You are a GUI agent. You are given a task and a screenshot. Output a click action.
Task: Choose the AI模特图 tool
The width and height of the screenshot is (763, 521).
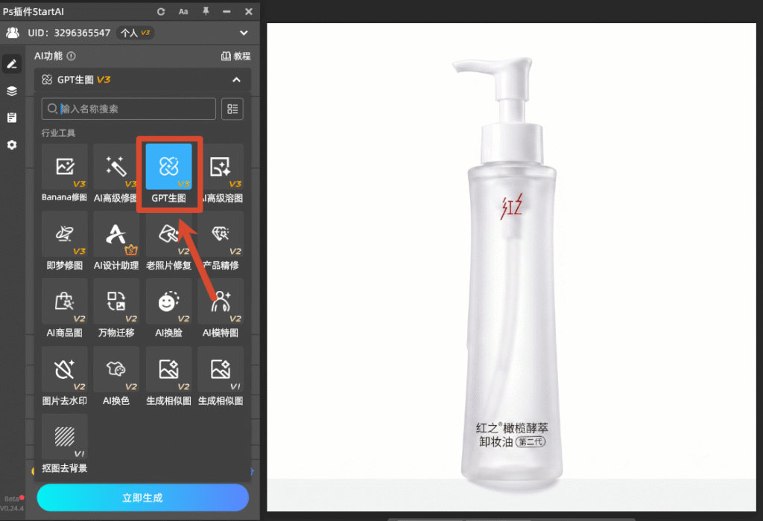pyautogui.click(x=221, y=309)
